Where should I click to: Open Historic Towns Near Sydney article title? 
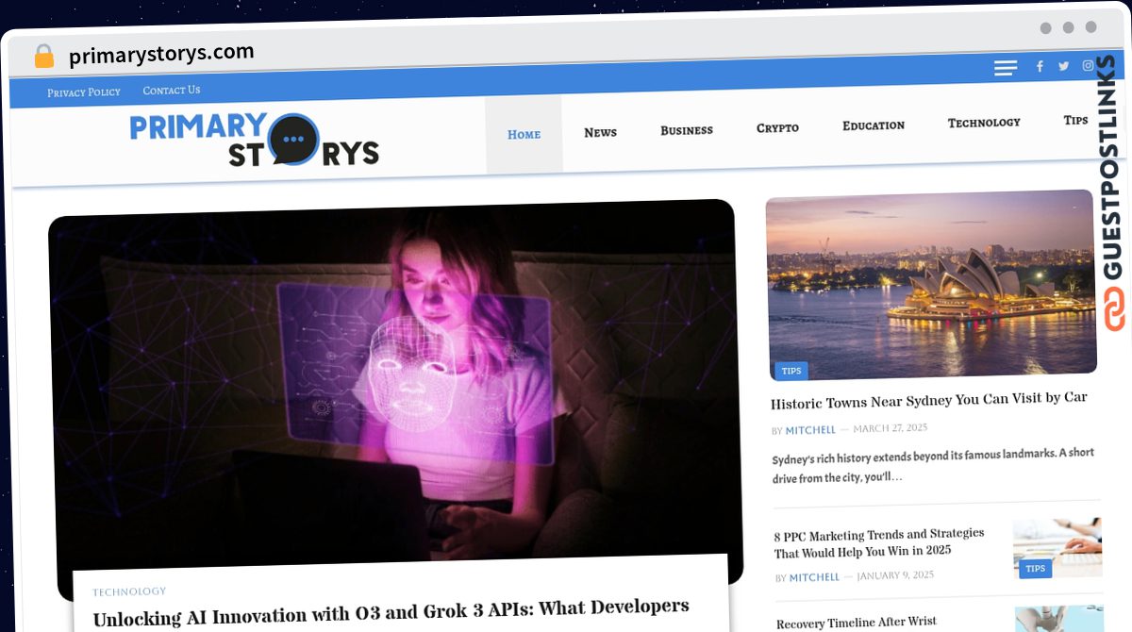[x=928, y=400]
